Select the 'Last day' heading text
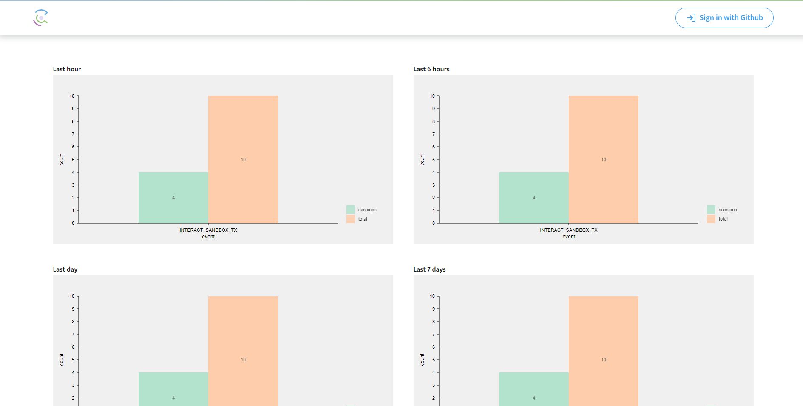 pos(65,269)
